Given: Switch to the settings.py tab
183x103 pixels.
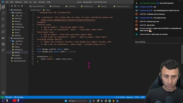Looking at the screenshot, I should 55,6.
